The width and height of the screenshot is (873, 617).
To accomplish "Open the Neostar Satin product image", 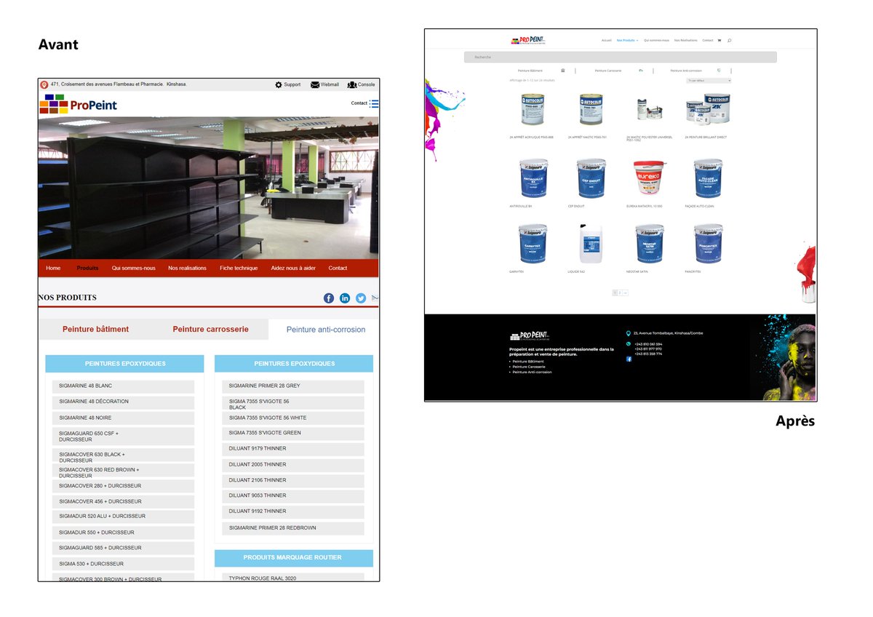I will [650, 244].
